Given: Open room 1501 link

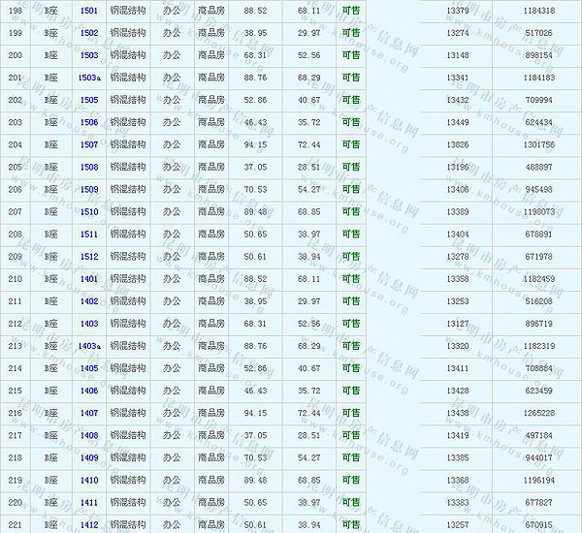Looking at the screenshot, I should point(89,11).
